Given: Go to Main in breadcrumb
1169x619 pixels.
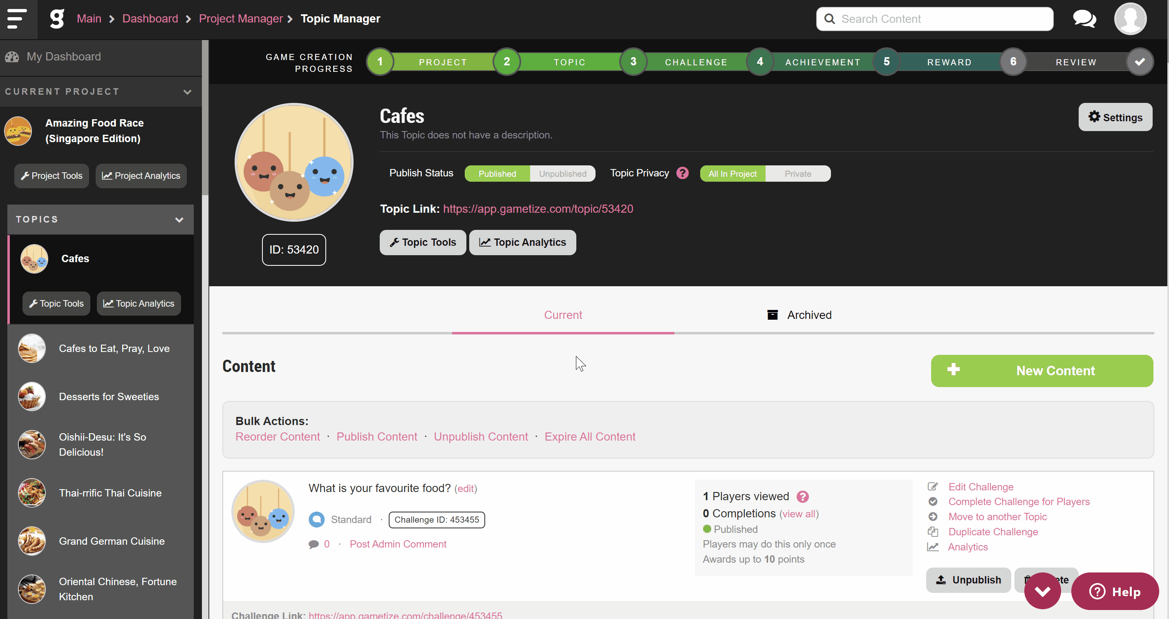Looking at the screenshot, I should pyautogui.click(x=89, y=19).
